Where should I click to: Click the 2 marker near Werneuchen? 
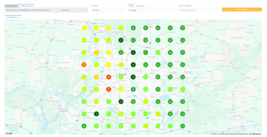(183, 40)
